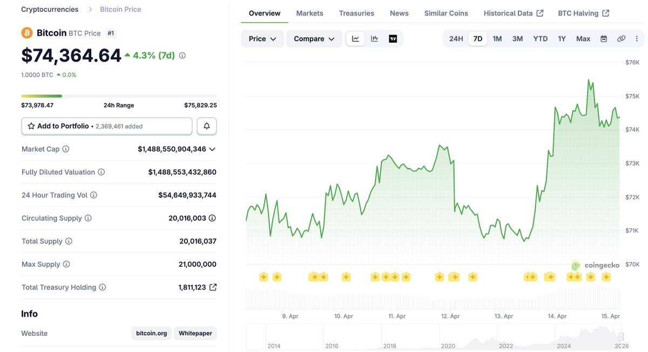The width and height of the screenshot is (648, 352).
Task: Click Add to Portfolio button
Action: pos(107,126)
